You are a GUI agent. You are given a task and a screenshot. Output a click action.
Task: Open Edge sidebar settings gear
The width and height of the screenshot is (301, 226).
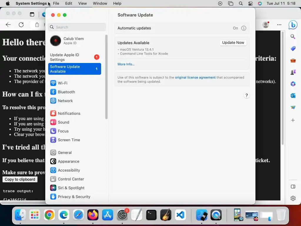[x=293, y=198]
